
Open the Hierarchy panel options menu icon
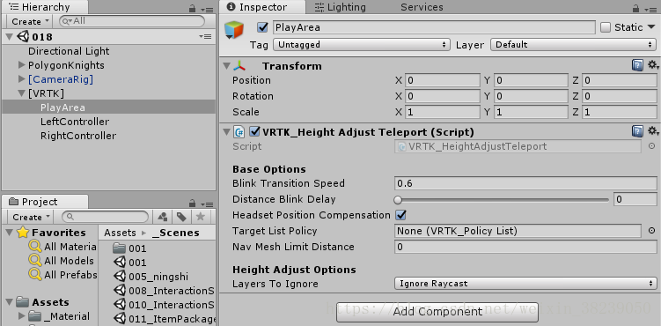pos(207,9)
